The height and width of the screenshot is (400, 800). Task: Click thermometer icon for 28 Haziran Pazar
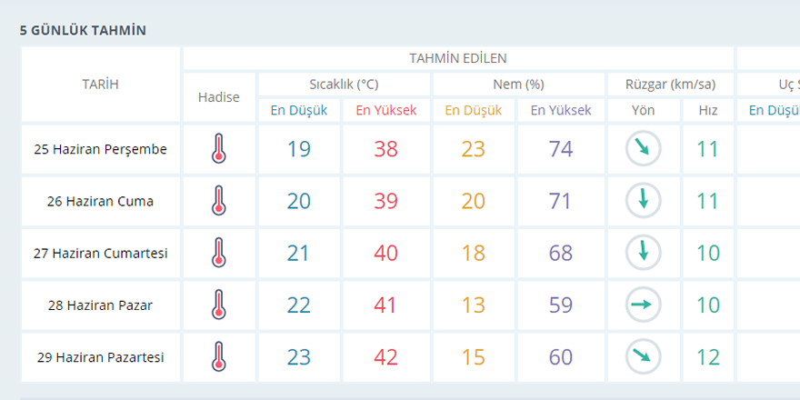[x=219, y=305]
